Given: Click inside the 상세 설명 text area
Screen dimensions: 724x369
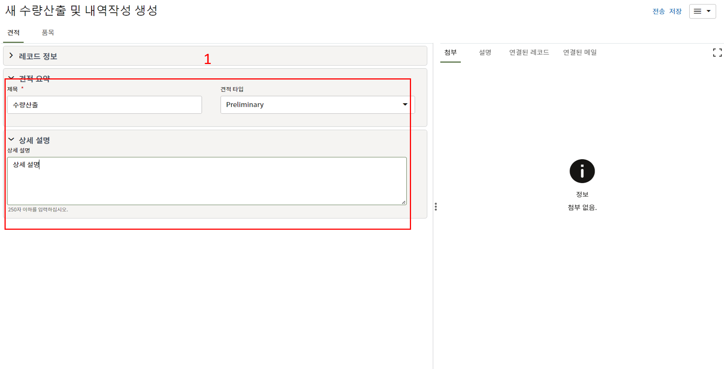Looking at the screenshot, I should (207, 181).
